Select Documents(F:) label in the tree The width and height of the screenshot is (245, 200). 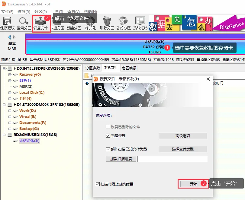pos(33,122)
